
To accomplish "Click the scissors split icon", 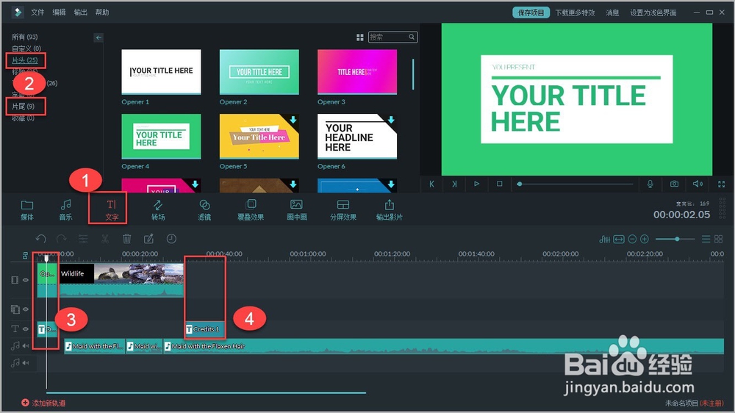I will [x=105, y=239].
